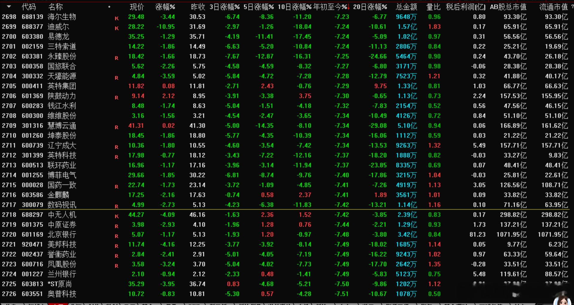Click the K marker on 海尔生物 row
574x305 pixels.
(117, 19)
